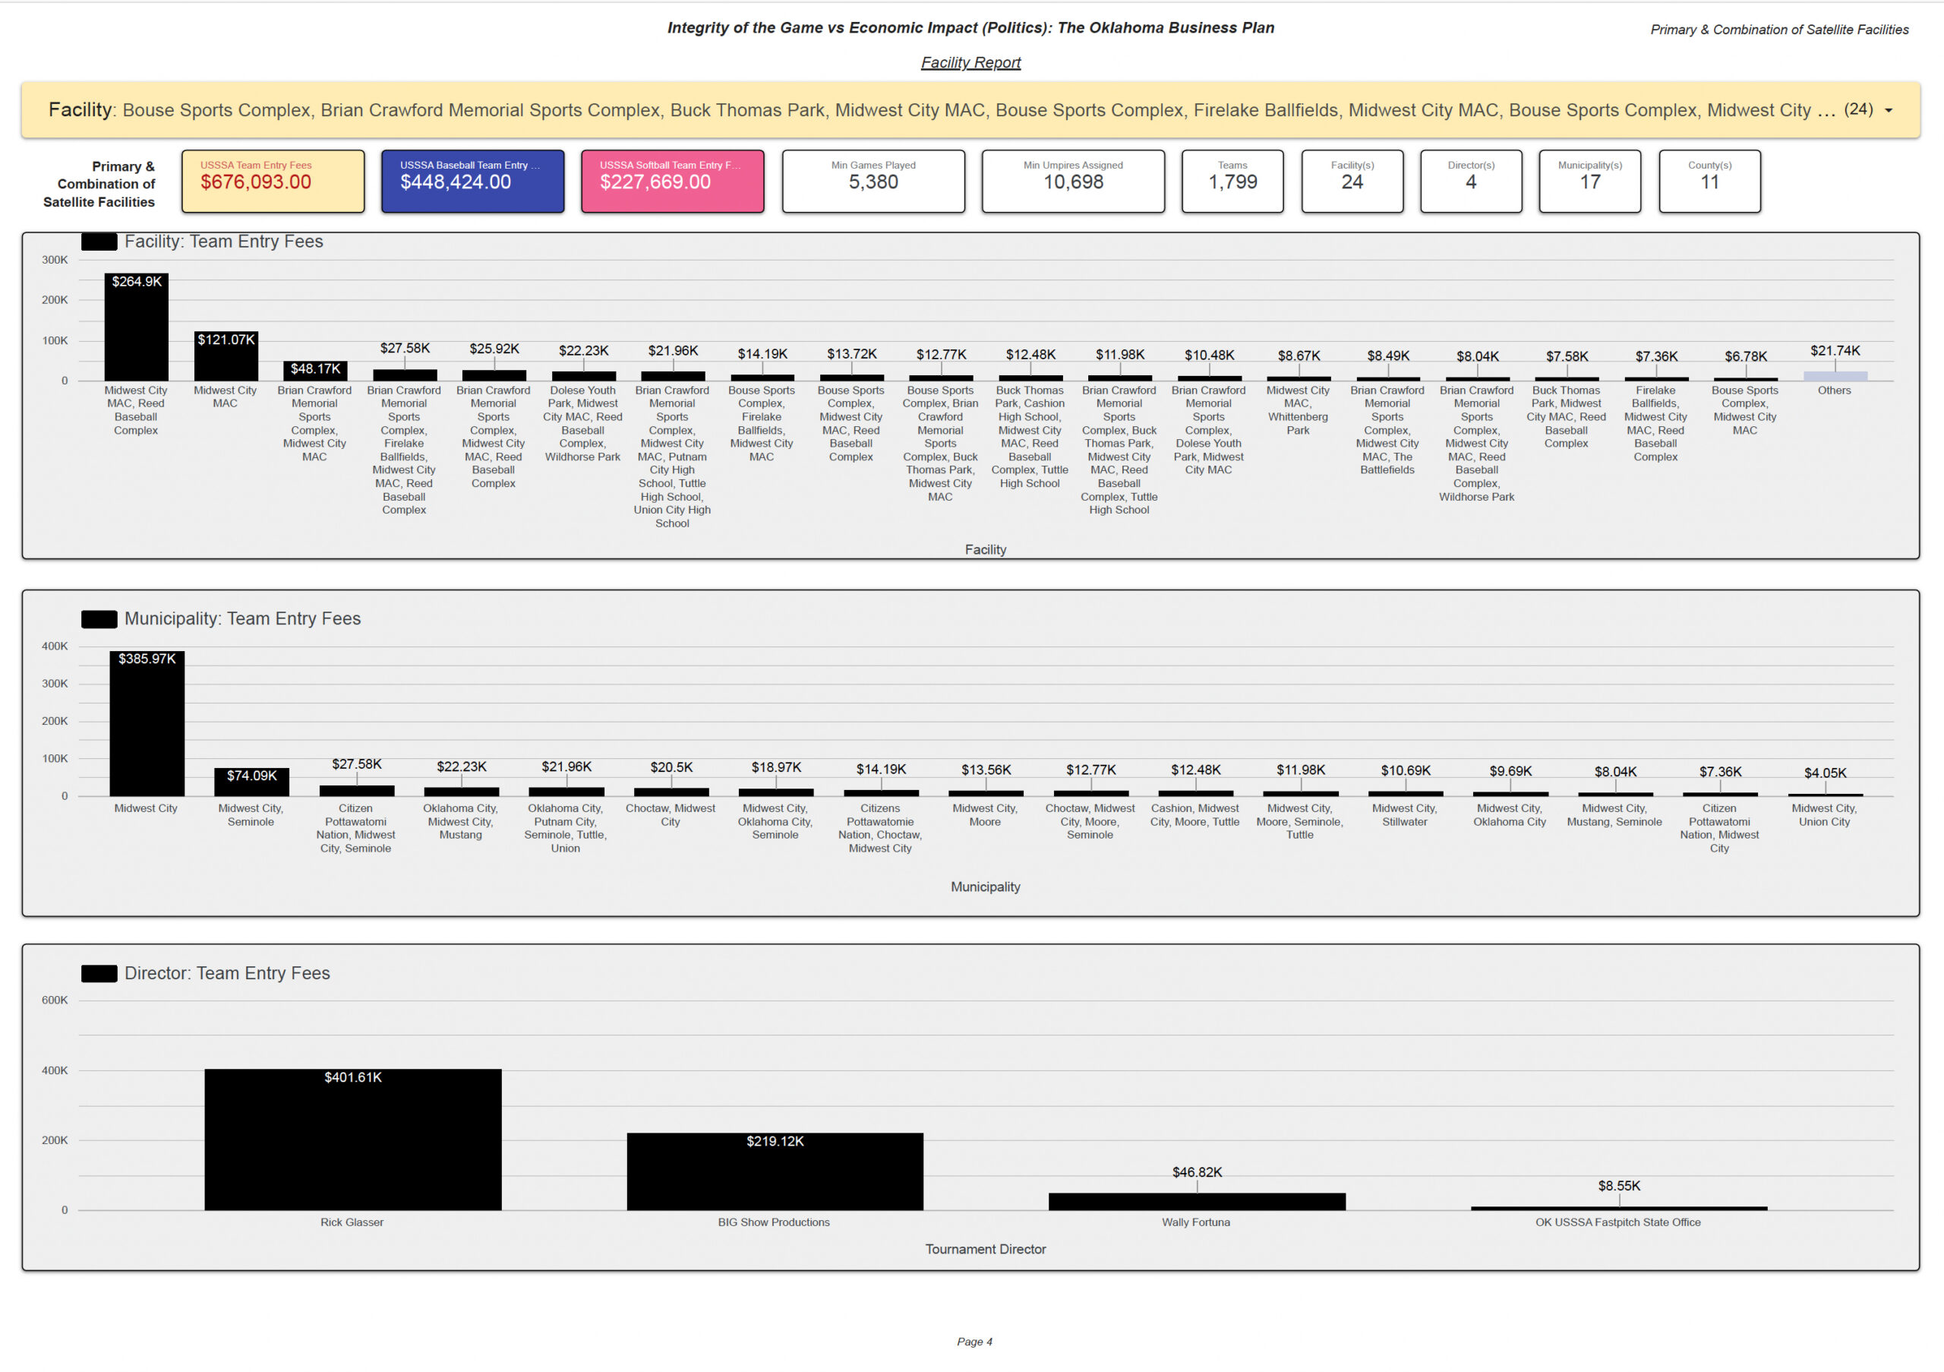The height and width of the screenshot is (1372, 1944).
Task: Click the '$18.97K' municipality data label
Action: 776,767
